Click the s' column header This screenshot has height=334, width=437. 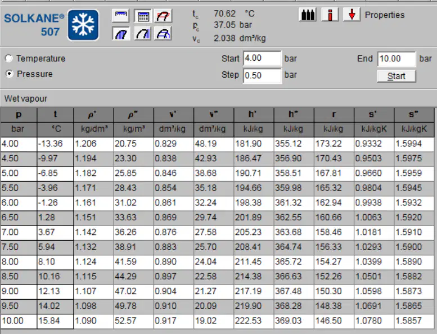tap(374, 115)
